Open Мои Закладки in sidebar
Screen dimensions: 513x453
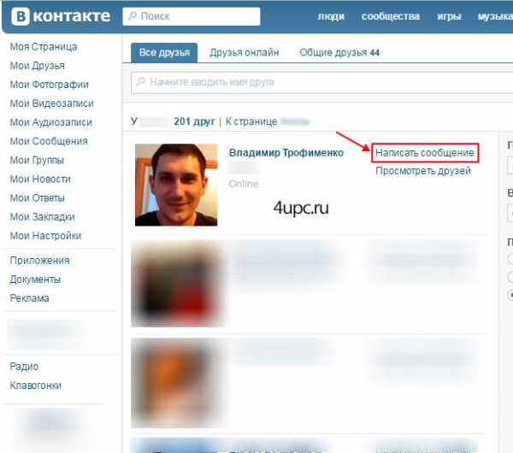pyautogui.click(x=42, y=216)
